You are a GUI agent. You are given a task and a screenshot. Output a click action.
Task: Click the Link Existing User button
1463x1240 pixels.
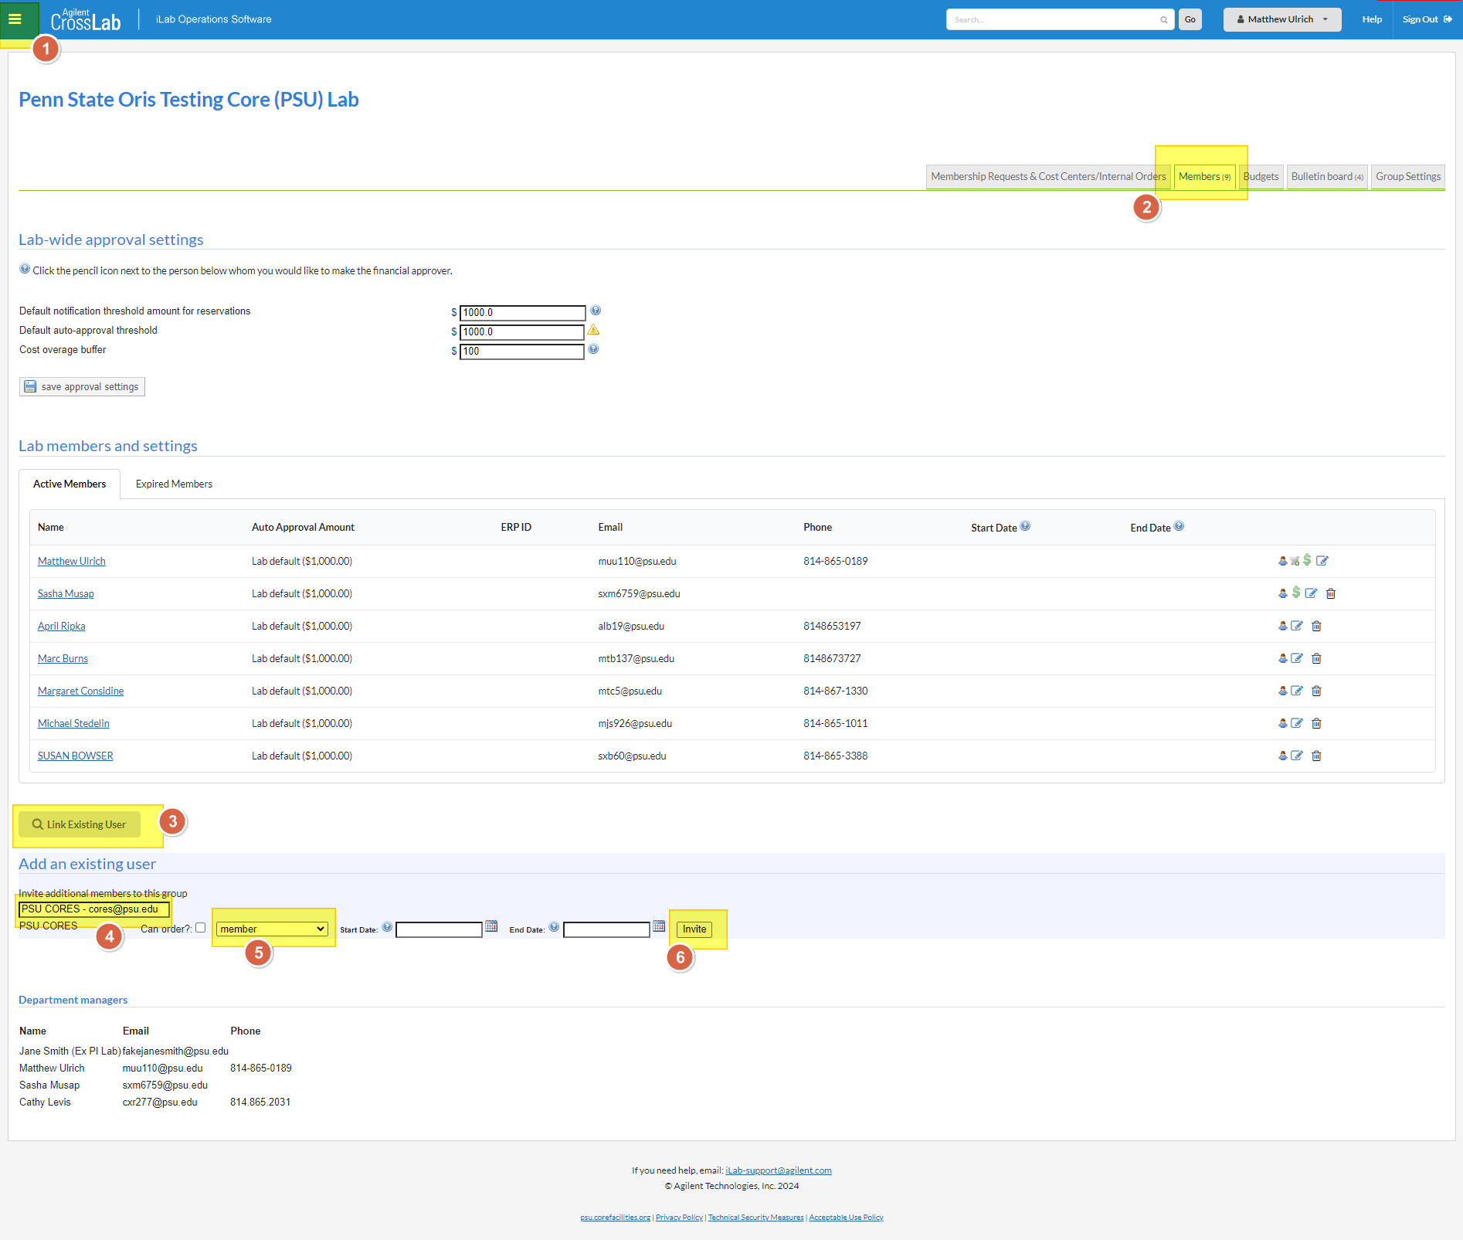(x=80, y=824)
